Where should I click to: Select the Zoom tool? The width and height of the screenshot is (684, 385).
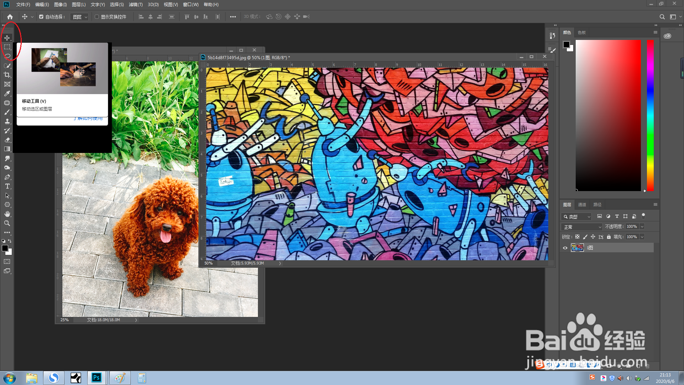(x=7, y=223)
